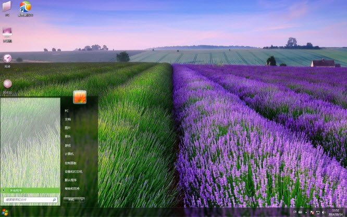Viewport: 347px width, 217px height.
Task: Open 文档 in the Start menu
Action: pos(68,119)
